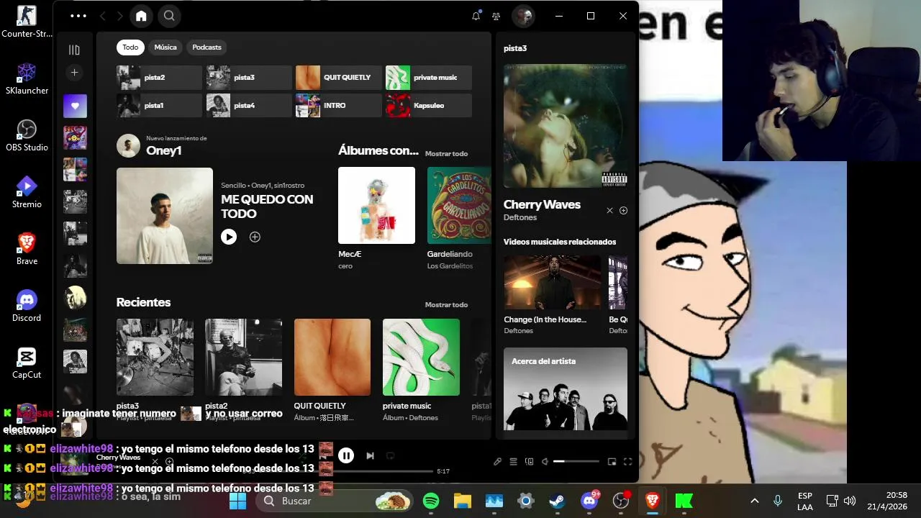Image resolution: width=921 pixels, height=518 pixels.
Task: Open the Spotify Home button
Action: [141, 16]
